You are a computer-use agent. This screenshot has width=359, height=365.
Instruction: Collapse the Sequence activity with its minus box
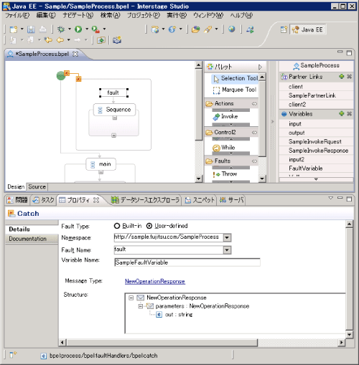tap(115, 118)
